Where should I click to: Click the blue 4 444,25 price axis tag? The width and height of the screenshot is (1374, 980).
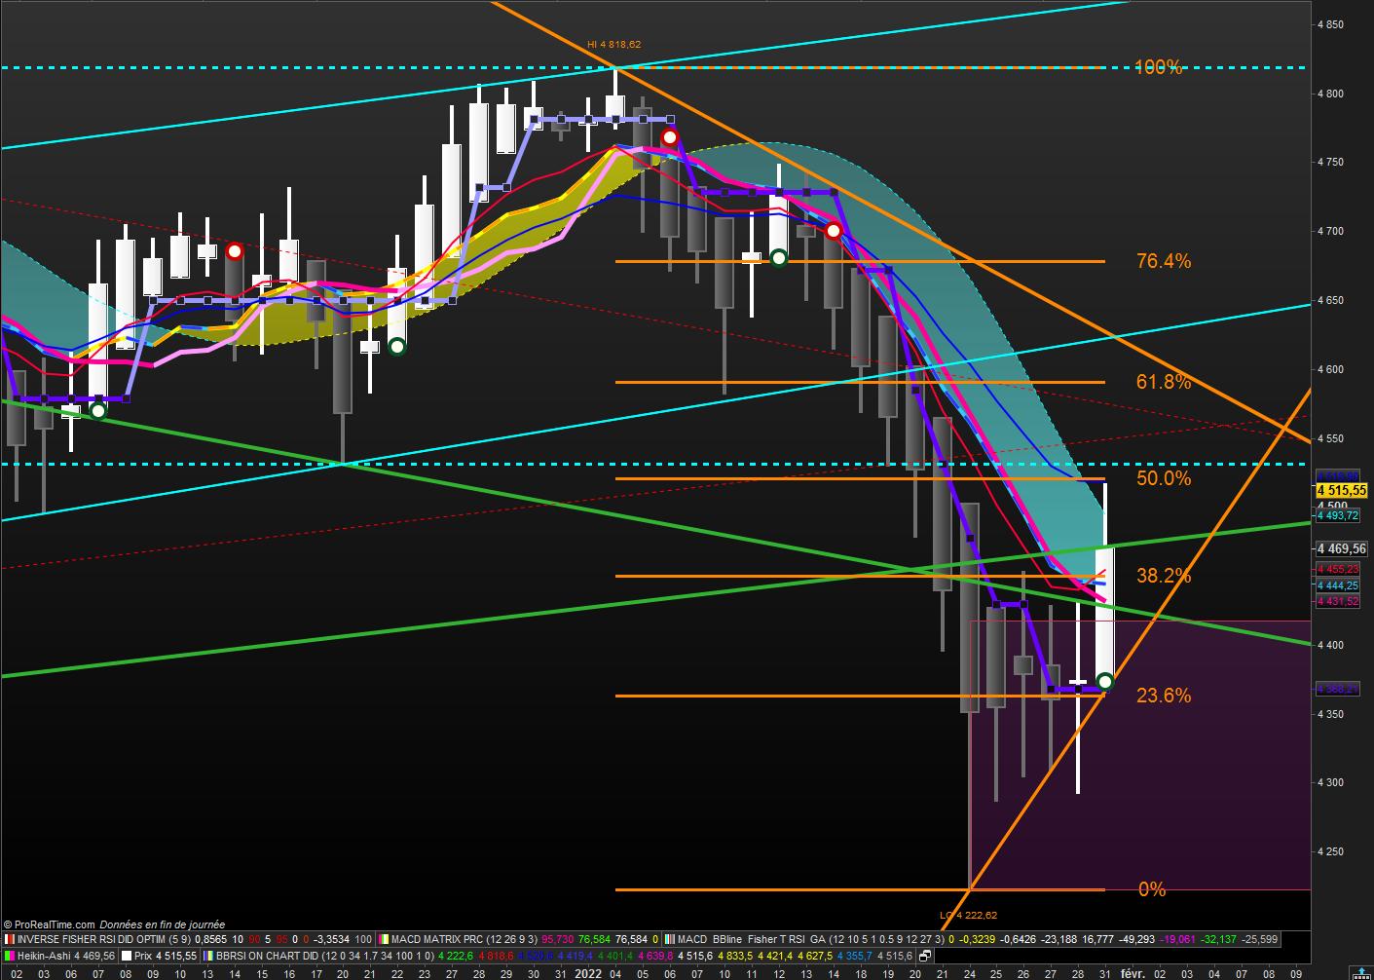(1338, 585)
